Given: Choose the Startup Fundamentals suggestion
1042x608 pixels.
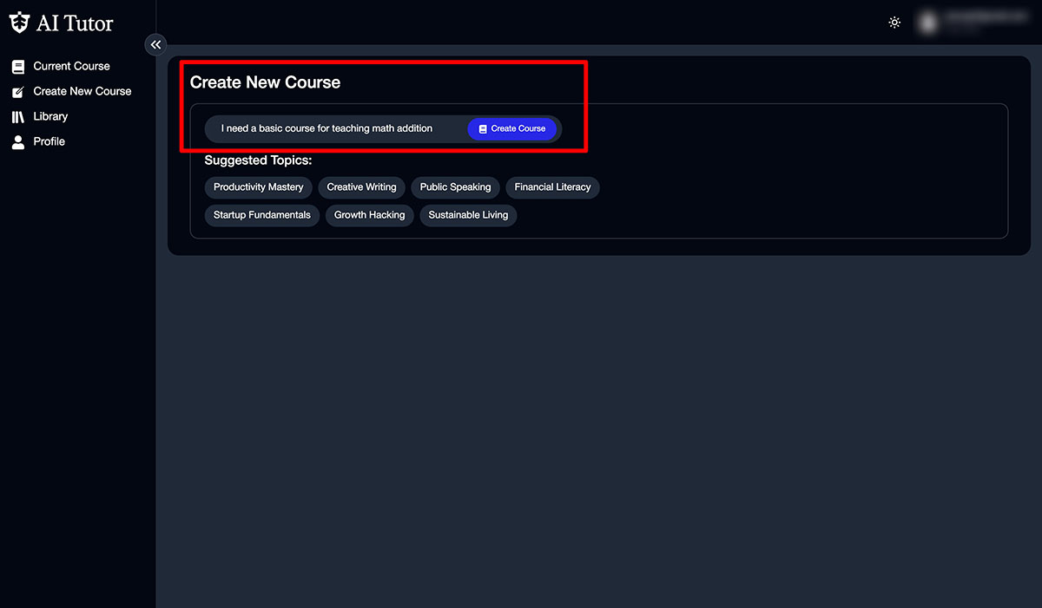Looking at the screenshot, I should click(261, 215).
